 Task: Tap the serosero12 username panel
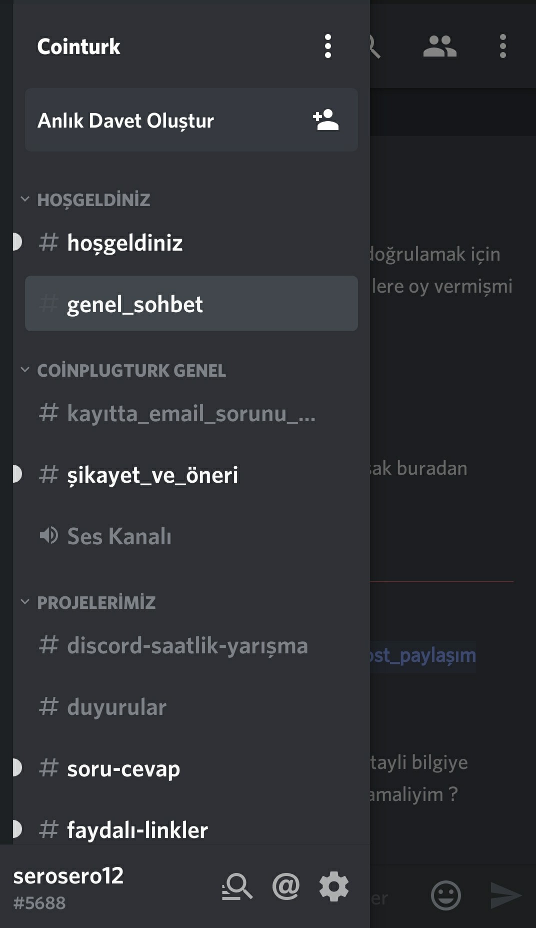pyautogui.click(x=68, y=886)
